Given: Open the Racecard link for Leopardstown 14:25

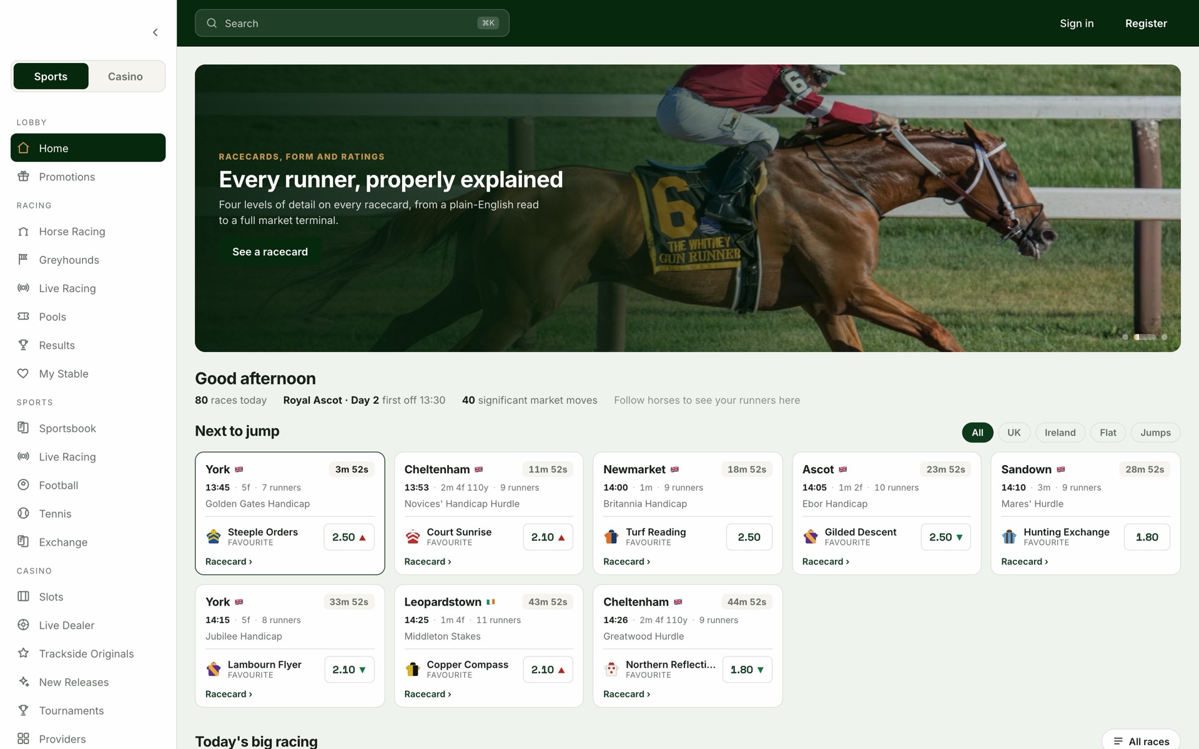Looking at the screenshot, I should click(428, 694).
